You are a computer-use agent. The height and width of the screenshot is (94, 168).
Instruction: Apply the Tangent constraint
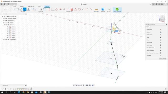(x=57, y=9)
